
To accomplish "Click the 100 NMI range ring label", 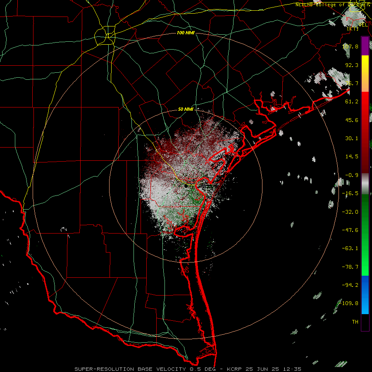I will point(186,33).
